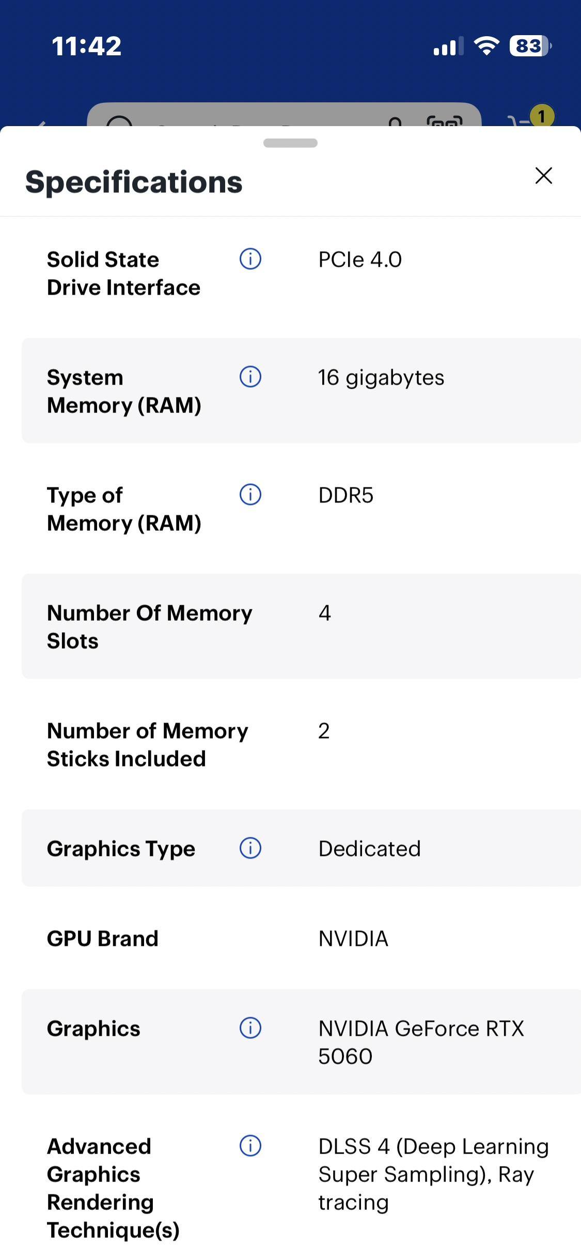Tap the Number of Memory Sticks Included label

click(148, 745)
